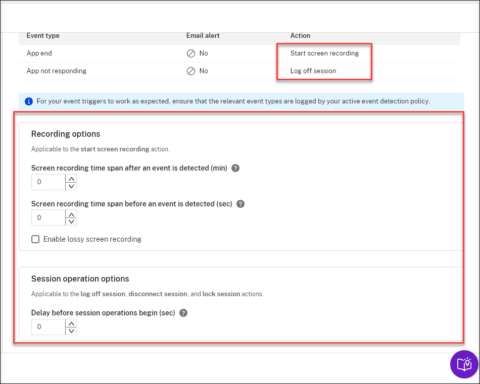Select the App not responding event row
The width and height of the screenshot is (480, 384).
point(57,71)
